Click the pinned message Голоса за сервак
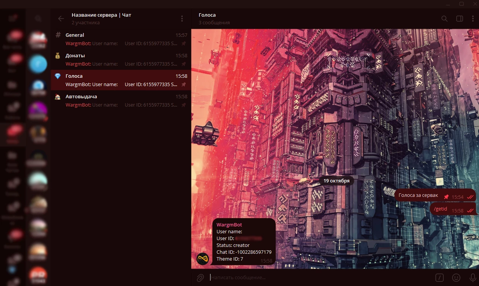The height and width of the screenshot is (286, 479). pos(418,195)
